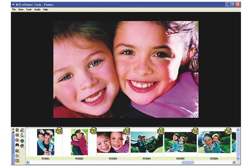Open the Help menu
Image resolution: width=251 pixels, height=167 pixels.
click(x=46, y=10)
